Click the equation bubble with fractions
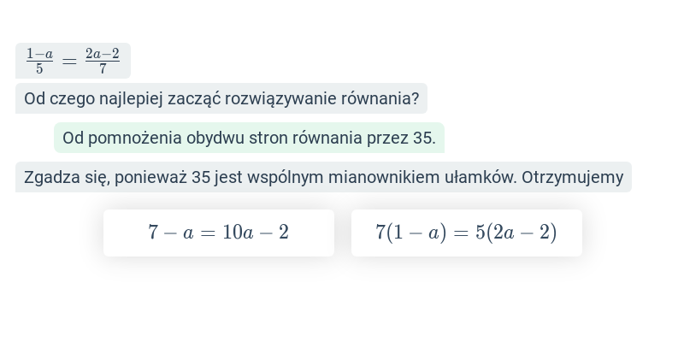This screenshot has width=684, height=342. click(73, 61)
